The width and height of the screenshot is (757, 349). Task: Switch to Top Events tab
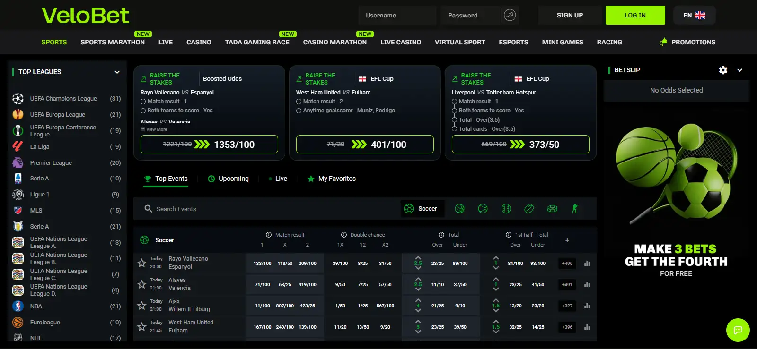[x=166, y=179]
